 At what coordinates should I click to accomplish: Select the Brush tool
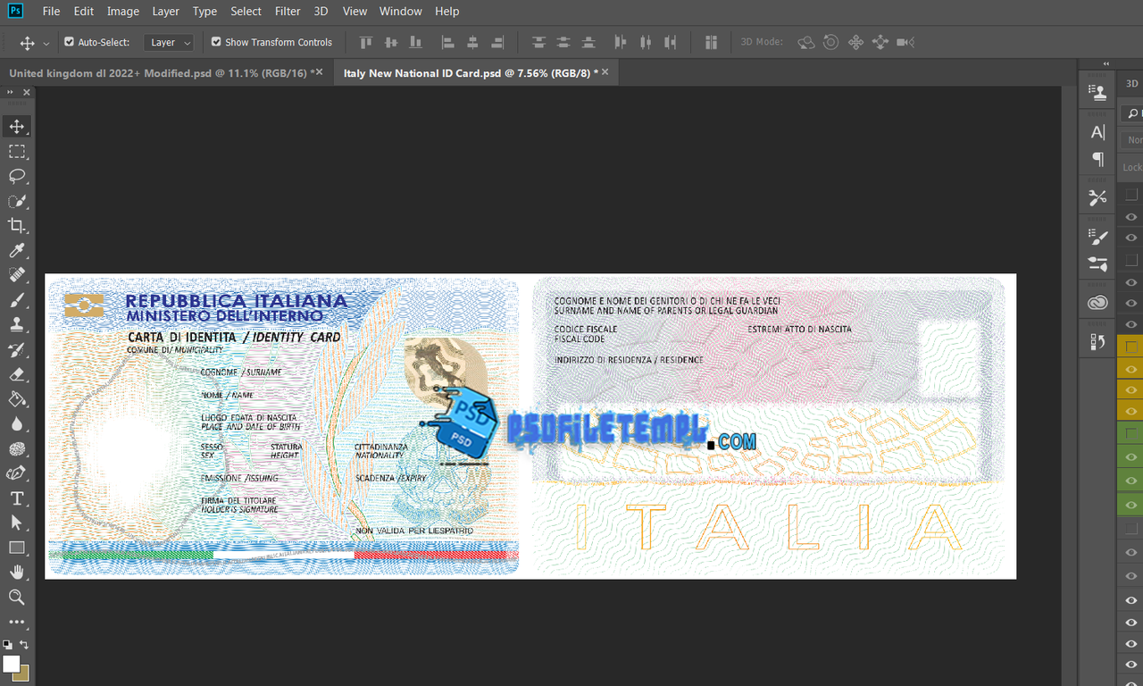[17, 300]
